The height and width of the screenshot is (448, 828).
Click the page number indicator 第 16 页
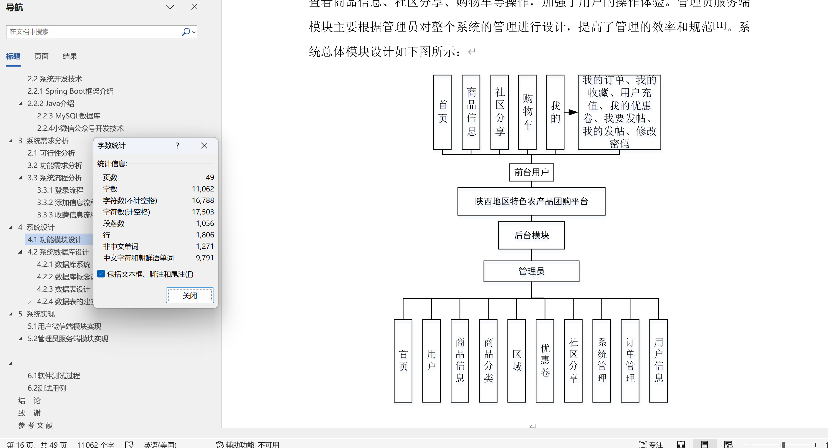tap(37, 444)
